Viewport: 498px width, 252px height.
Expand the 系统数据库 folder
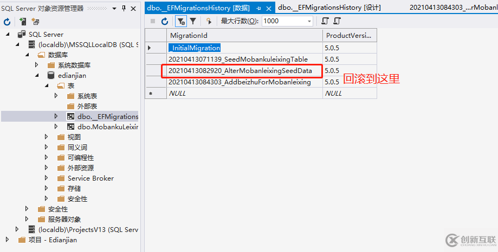pos(37,65)
